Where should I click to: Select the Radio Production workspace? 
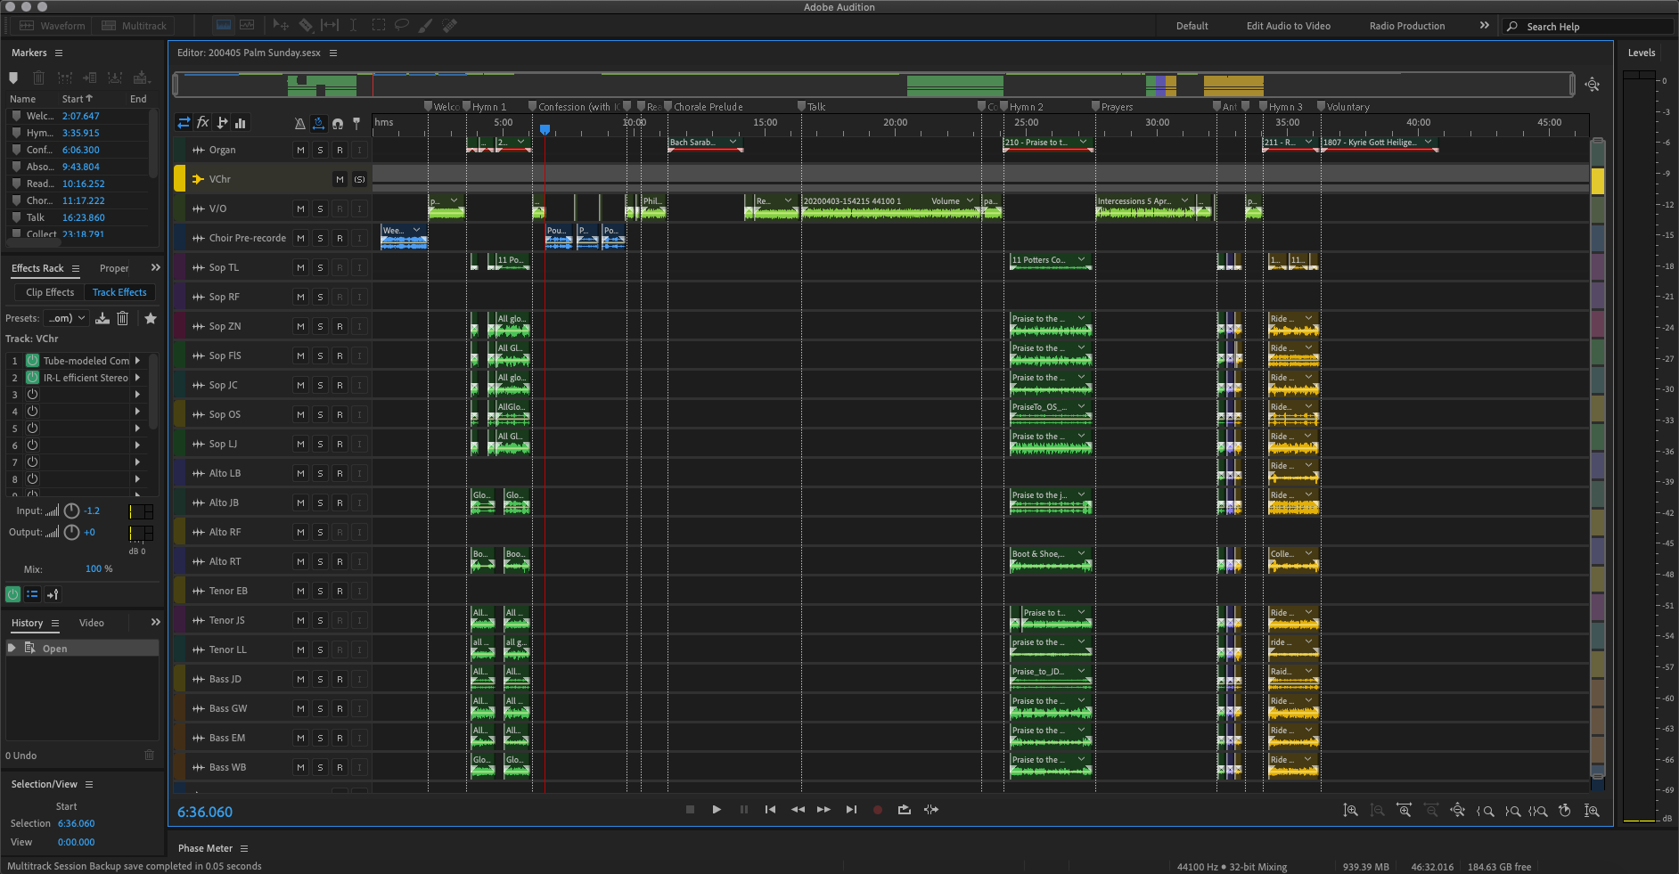coord(1406,26)
